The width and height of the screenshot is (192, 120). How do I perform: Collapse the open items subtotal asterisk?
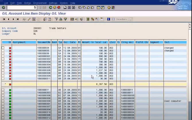[5, 84]
